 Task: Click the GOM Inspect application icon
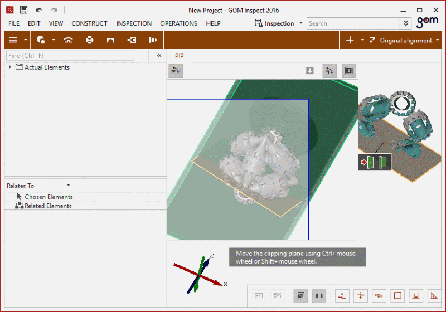[x=9, y=10]
